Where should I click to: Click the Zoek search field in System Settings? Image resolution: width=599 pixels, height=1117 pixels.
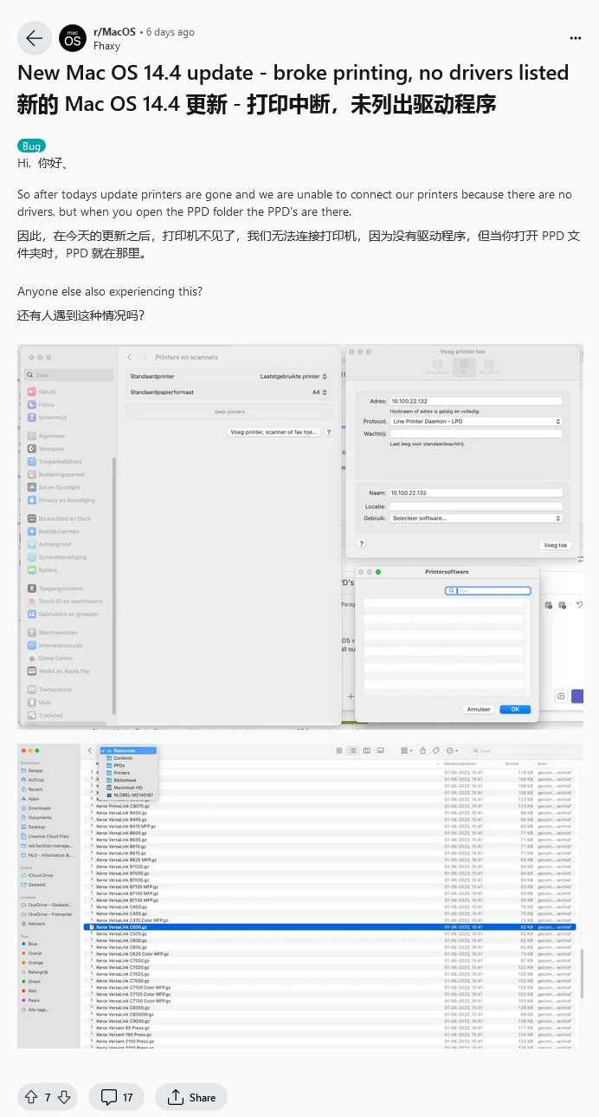[69, 375]
